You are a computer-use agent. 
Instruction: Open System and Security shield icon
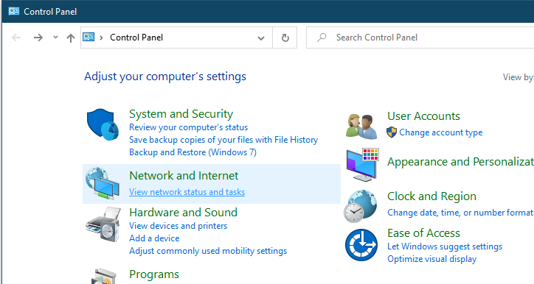coord(103,124)
